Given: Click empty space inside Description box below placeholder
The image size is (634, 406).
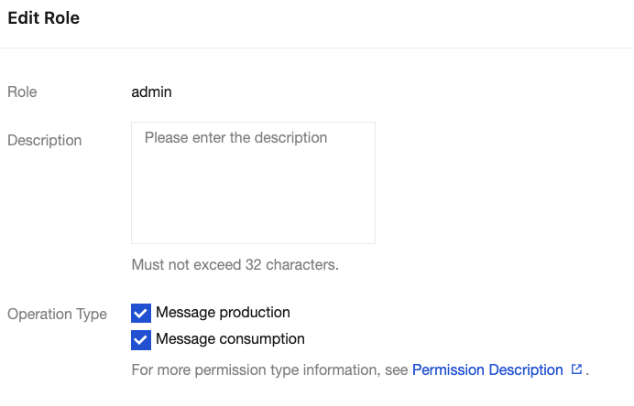Looking at the screenshot, I should point(253,206).
